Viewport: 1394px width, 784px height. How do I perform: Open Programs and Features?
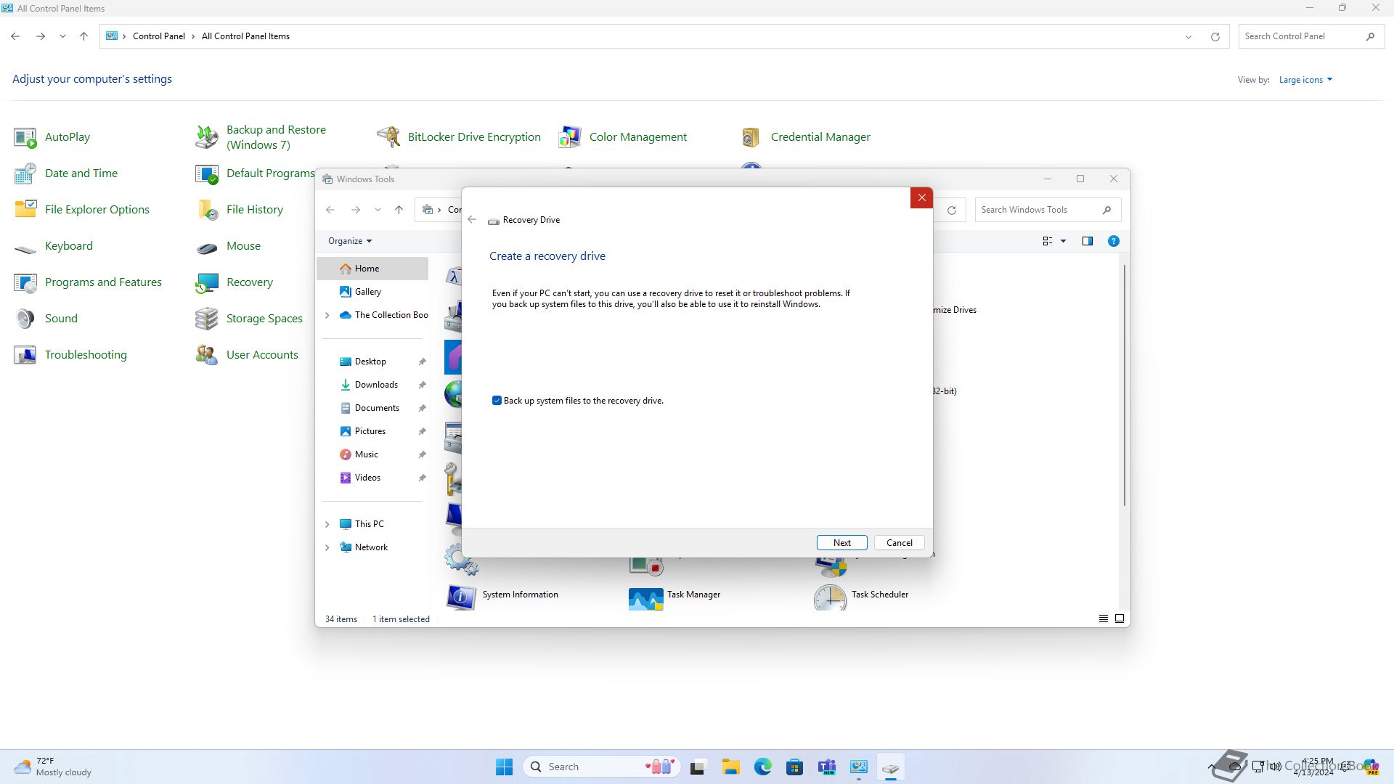[x=103, y=282]
